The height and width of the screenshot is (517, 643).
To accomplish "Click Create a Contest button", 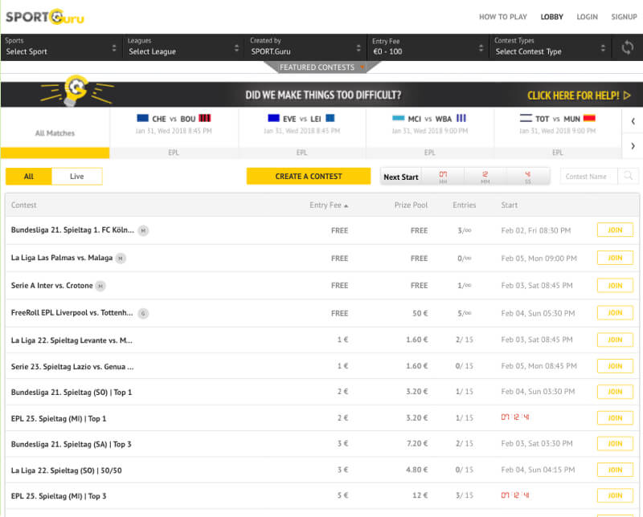I will (309, 176).
